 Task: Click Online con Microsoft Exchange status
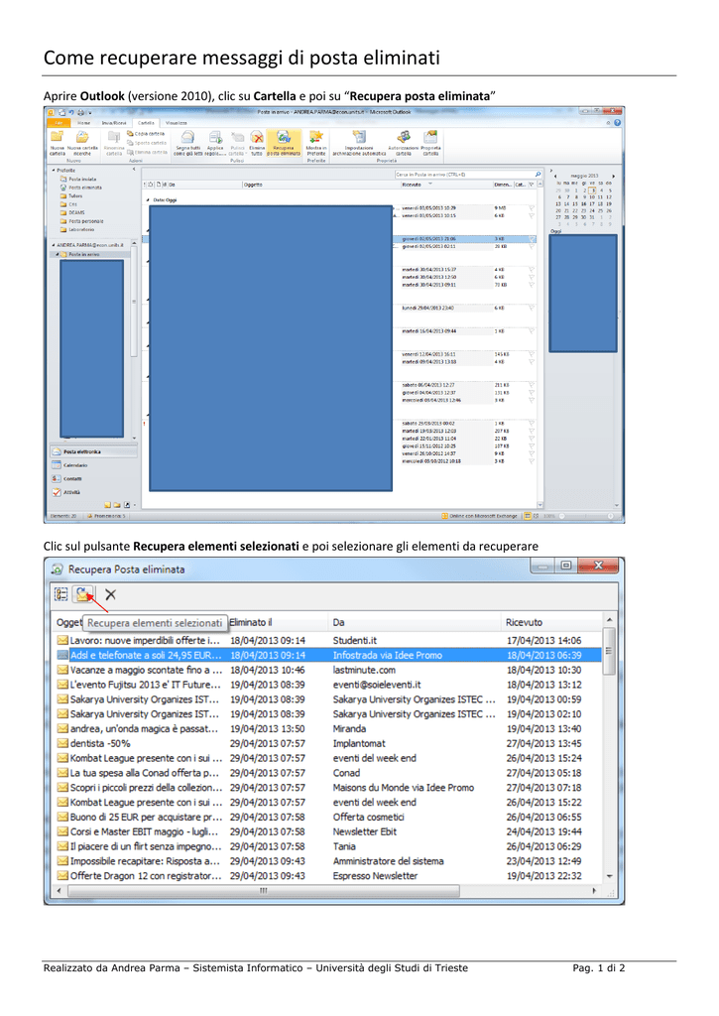coord(480,516)
